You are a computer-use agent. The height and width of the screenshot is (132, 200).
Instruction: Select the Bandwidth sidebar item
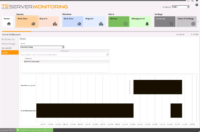point(7,48)
